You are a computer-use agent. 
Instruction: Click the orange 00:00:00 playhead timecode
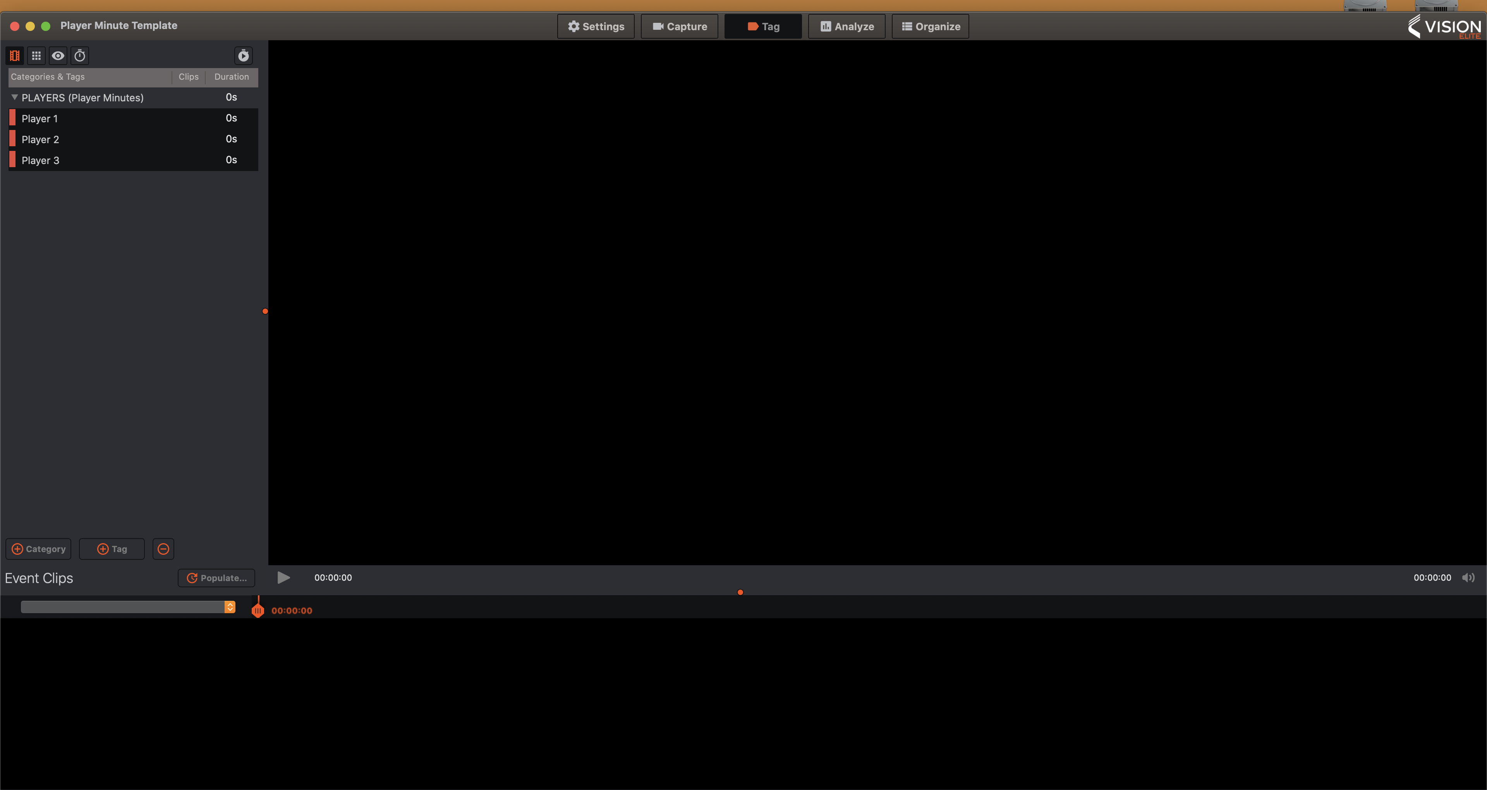[x=292, y=610]
